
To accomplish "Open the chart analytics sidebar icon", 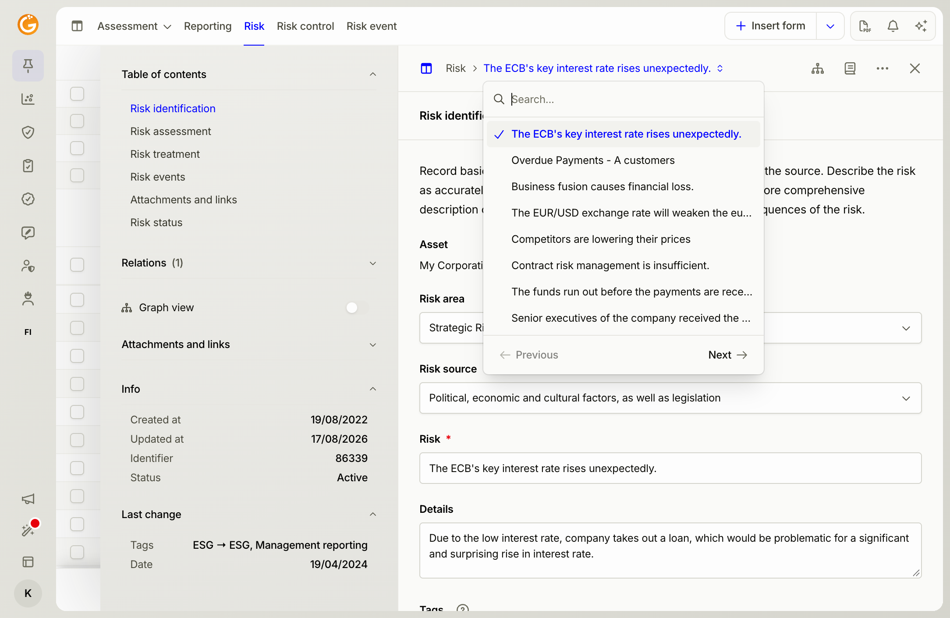I will pos(28,99).
